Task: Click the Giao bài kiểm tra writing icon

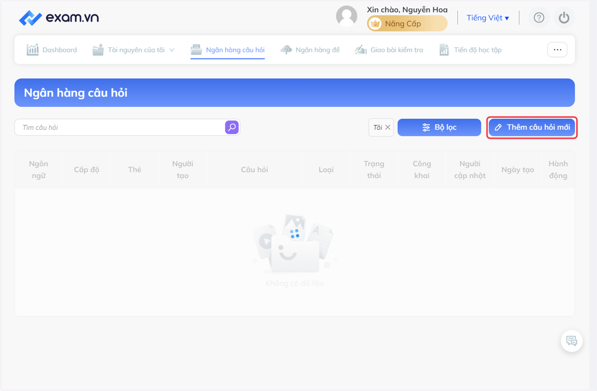Action: 361,50
